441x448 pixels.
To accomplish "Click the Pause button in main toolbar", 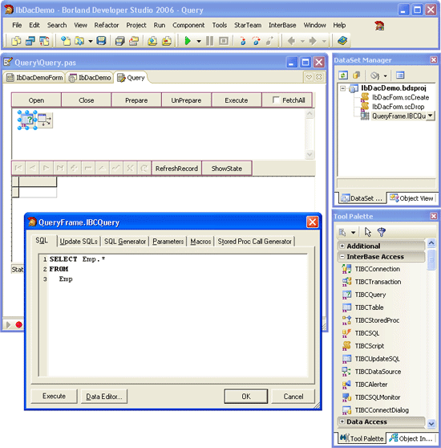I will click(209, 41).
